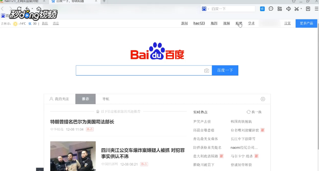
Task: Refresh hot topics with 换一换
Action: point(254,112)
